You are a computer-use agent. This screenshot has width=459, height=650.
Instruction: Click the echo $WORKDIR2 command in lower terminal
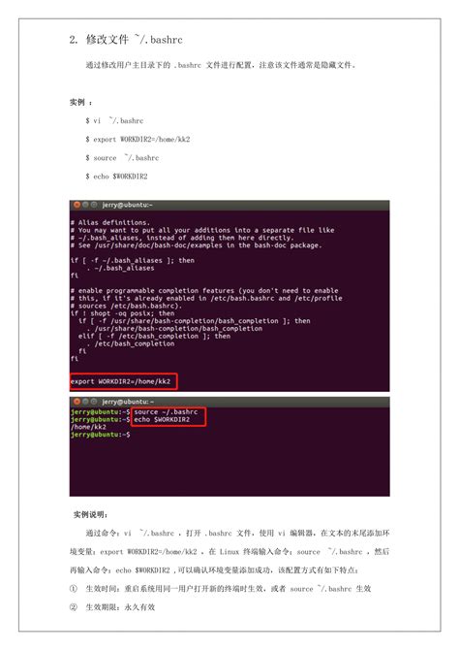coord(162,419)
